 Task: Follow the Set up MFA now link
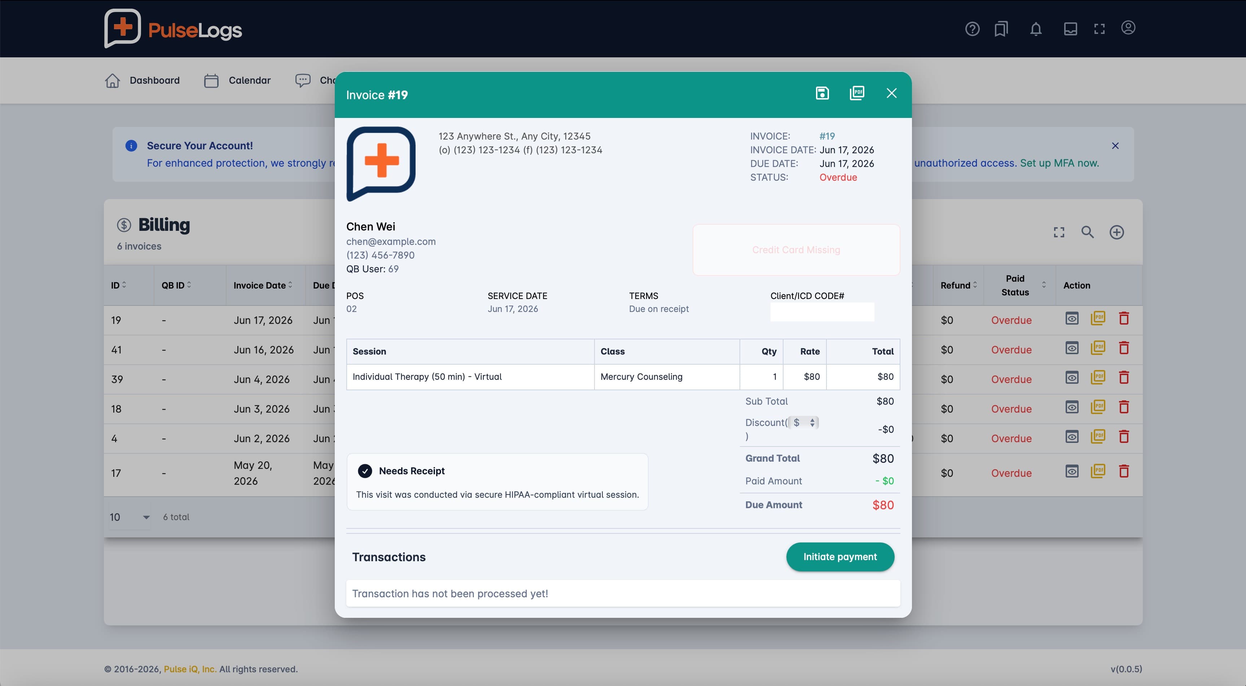1059,163
